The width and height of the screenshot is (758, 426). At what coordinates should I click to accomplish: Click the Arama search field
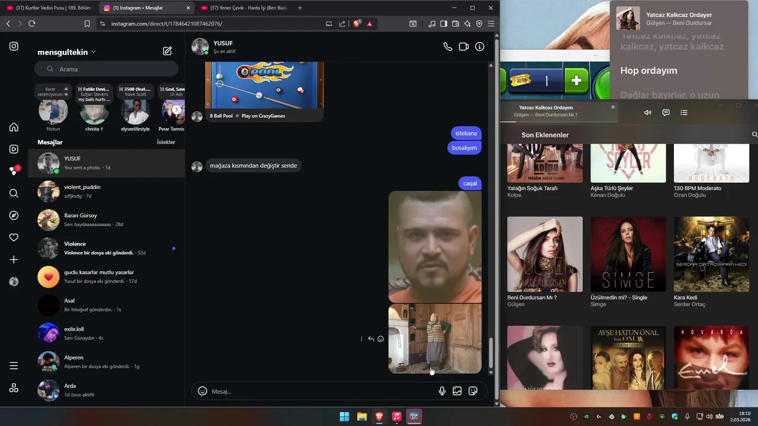107,69
